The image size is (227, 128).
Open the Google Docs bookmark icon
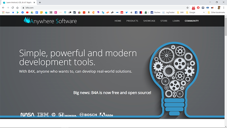click(x=37, y=13)
